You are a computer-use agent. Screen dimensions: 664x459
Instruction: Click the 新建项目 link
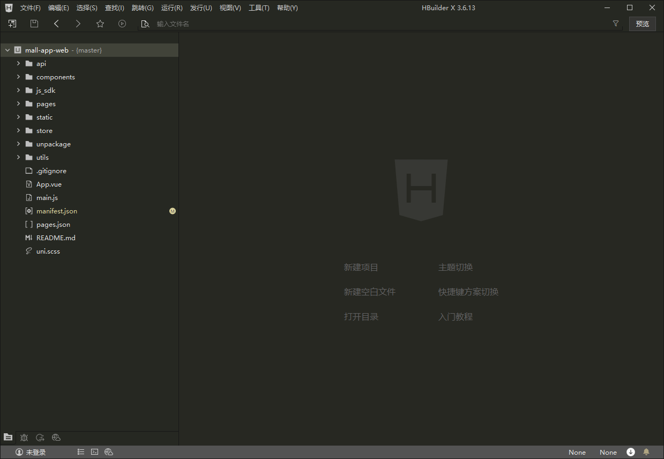coord(361,267)
